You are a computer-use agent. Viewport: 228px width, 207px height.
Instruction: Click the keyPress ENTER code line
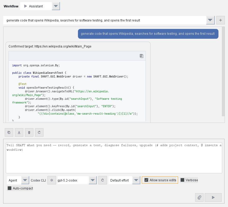(70, 106)
